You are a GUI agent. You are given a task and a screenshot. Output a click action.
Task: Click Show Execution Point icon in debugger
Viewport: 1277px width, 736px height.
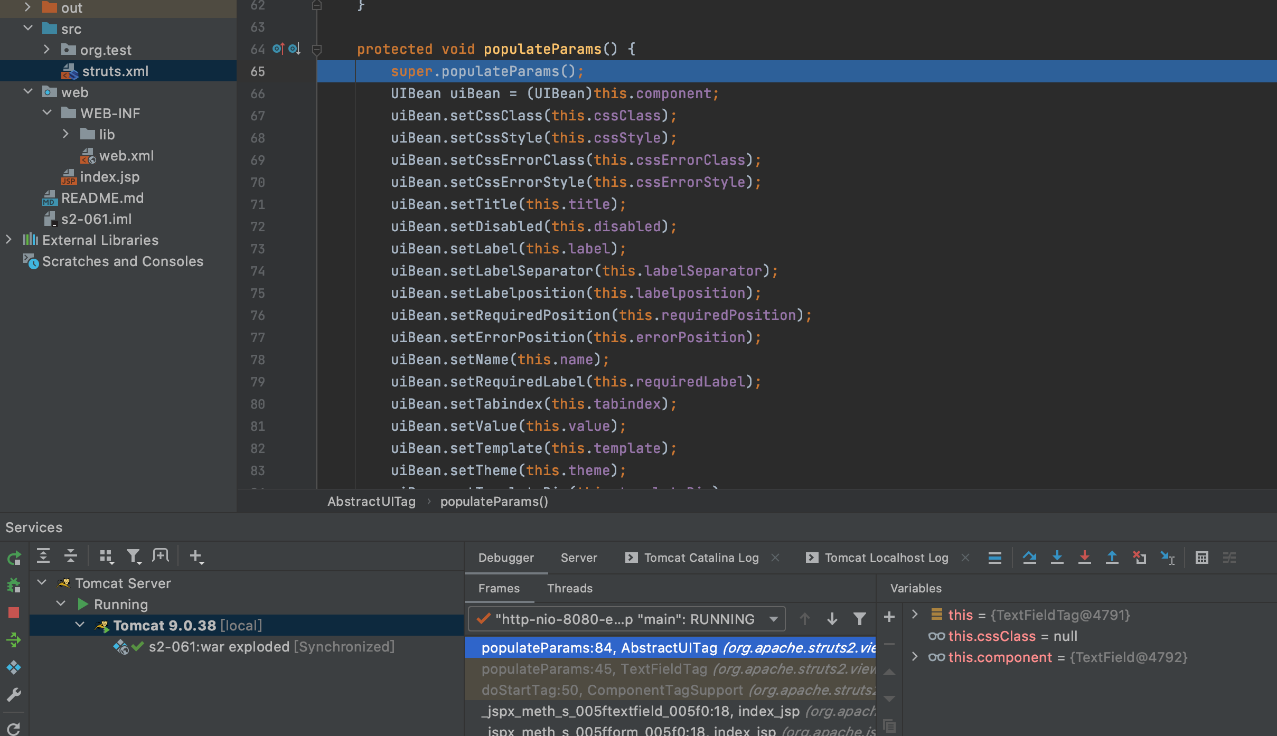tap(995, 558)
